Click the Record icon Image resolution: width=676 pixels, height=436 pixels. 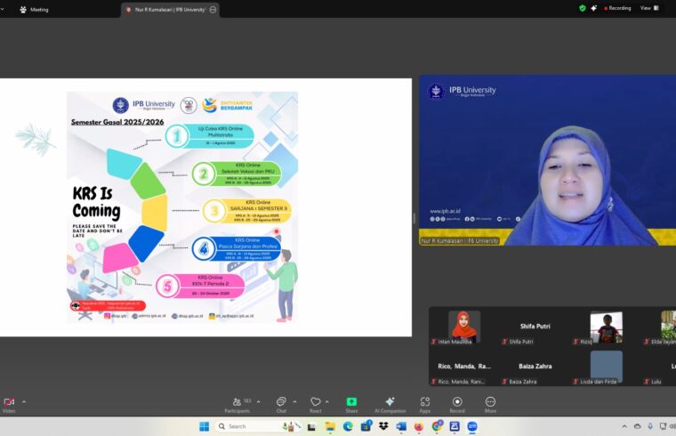point(457,402)
